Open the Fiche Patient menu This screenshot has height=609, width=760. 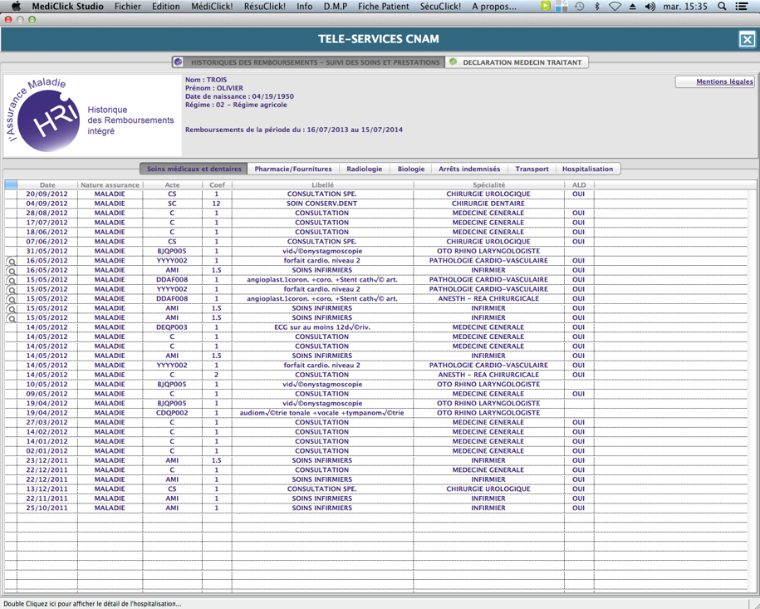(x=383, y=7)
